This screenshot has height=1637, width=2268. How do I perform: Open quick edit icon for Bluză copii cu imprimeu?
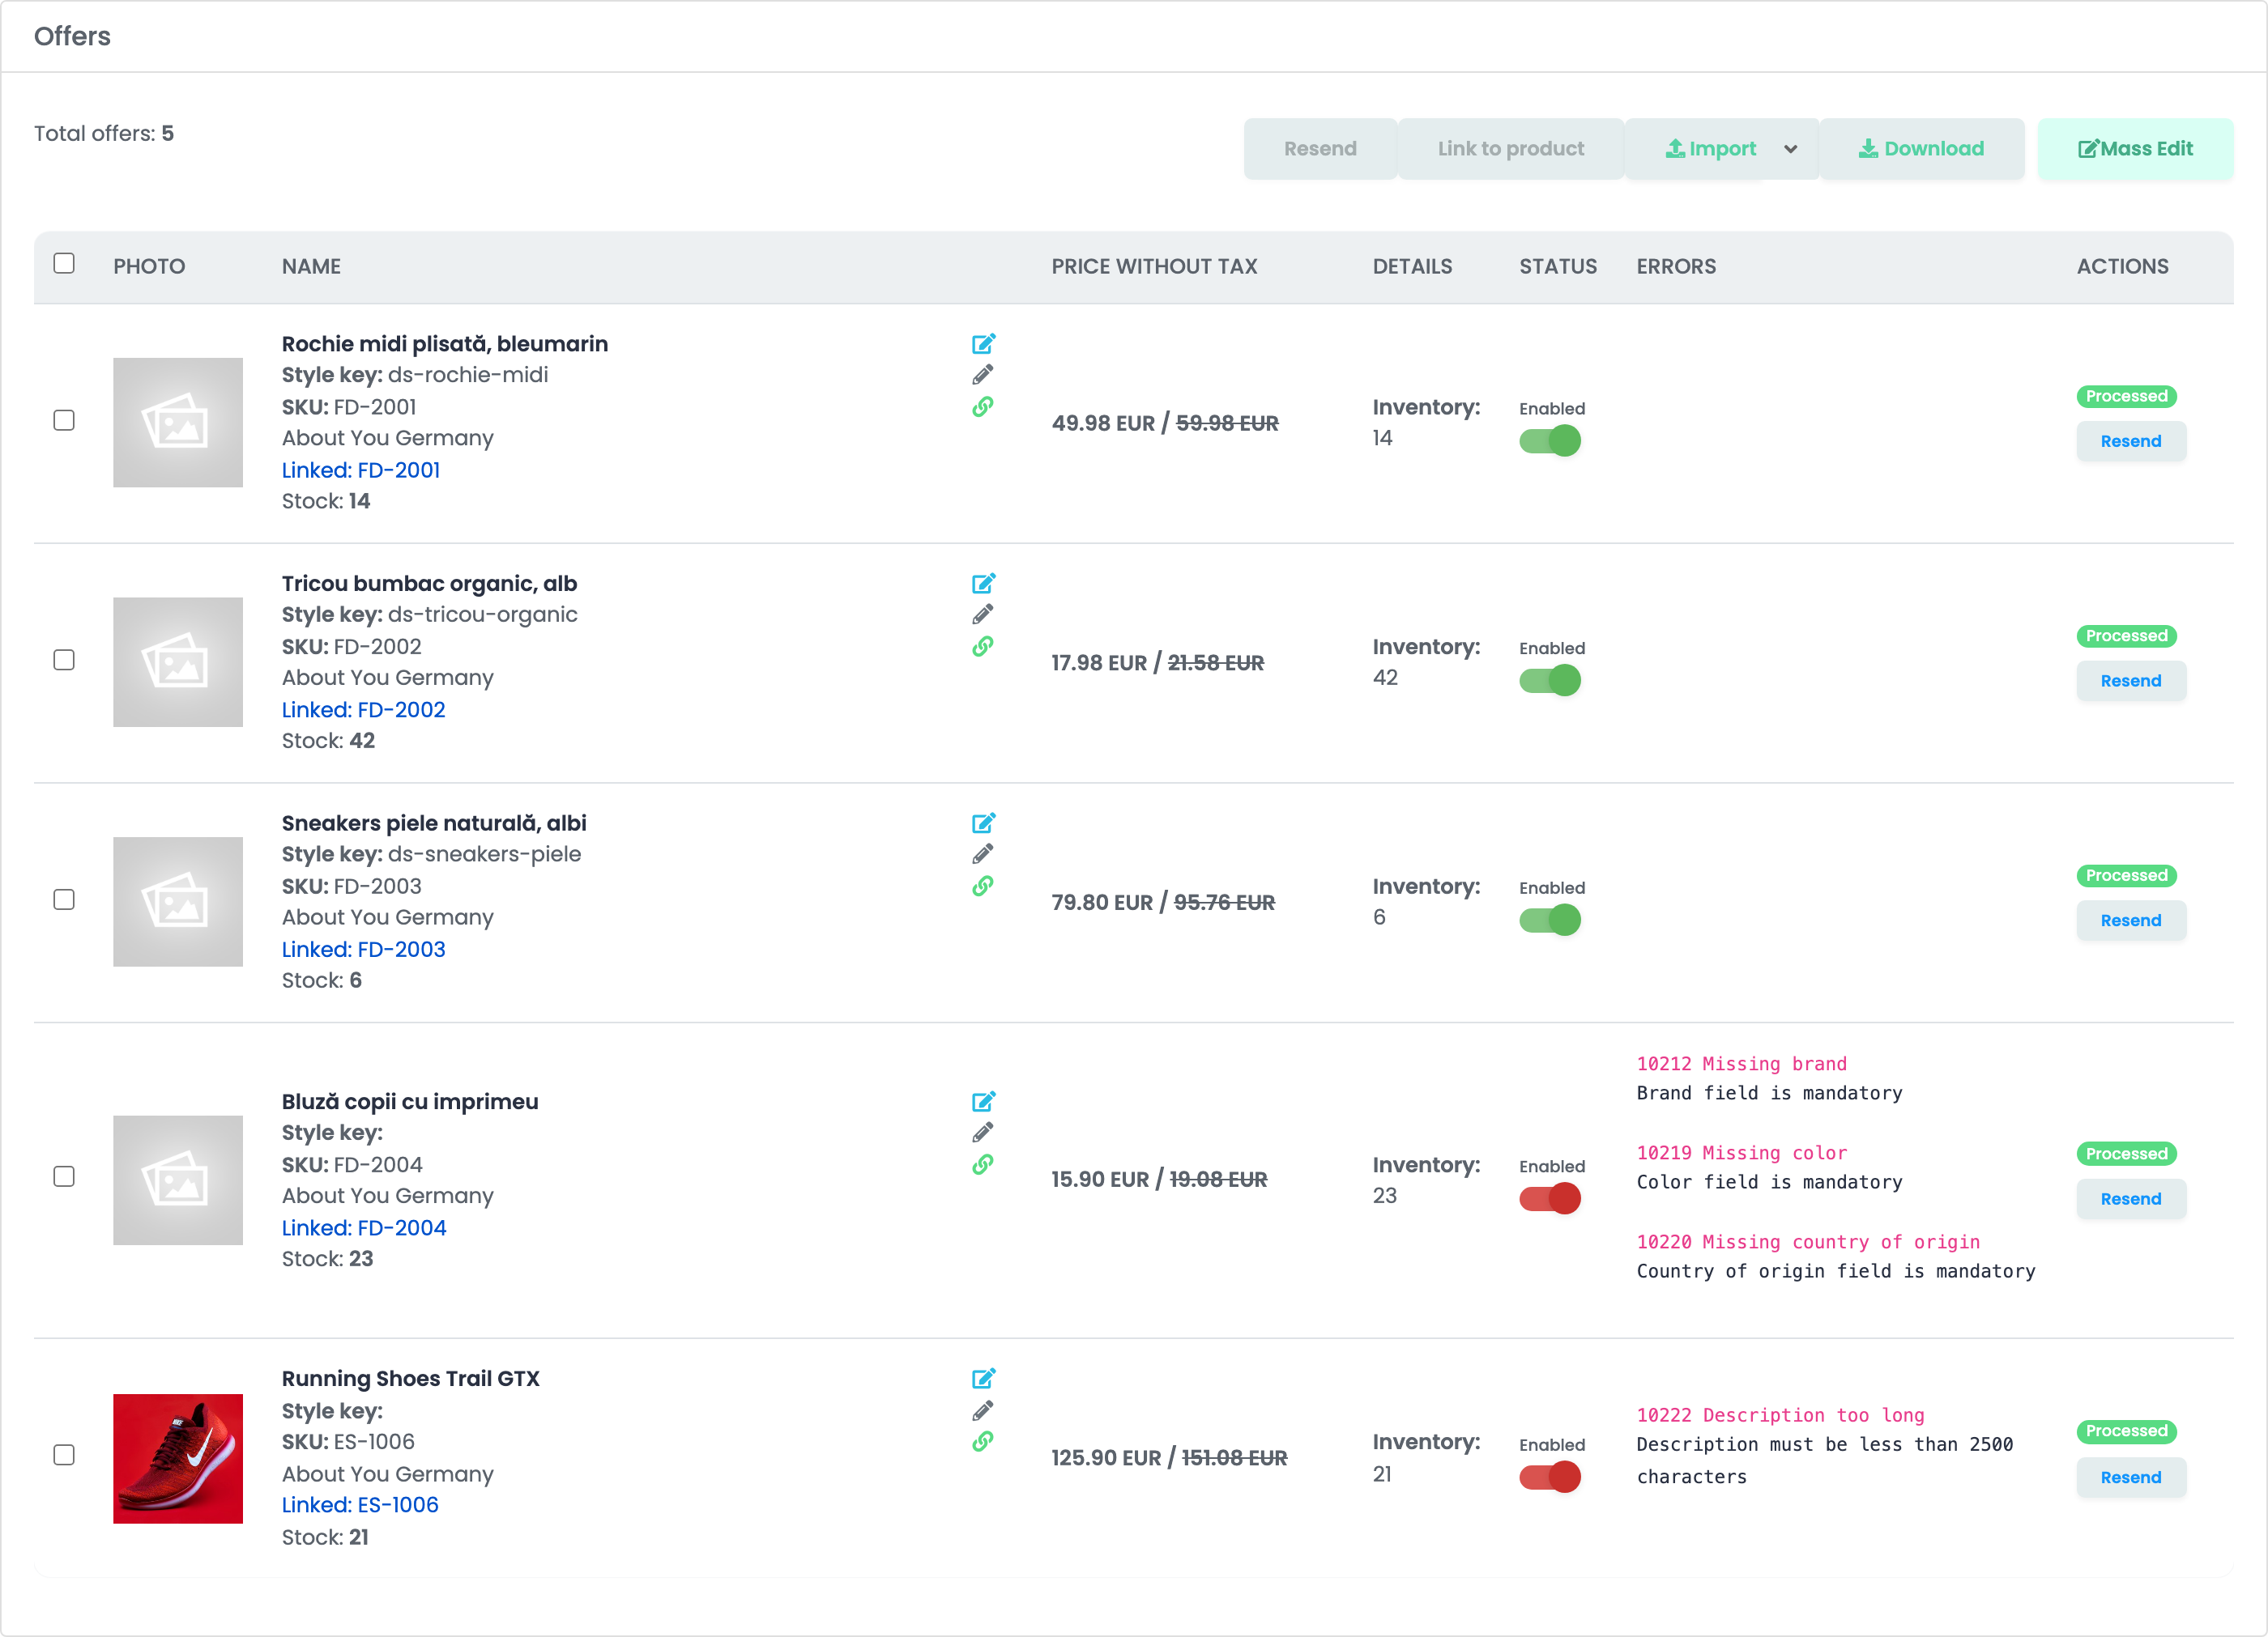[x=983, y=1101]
